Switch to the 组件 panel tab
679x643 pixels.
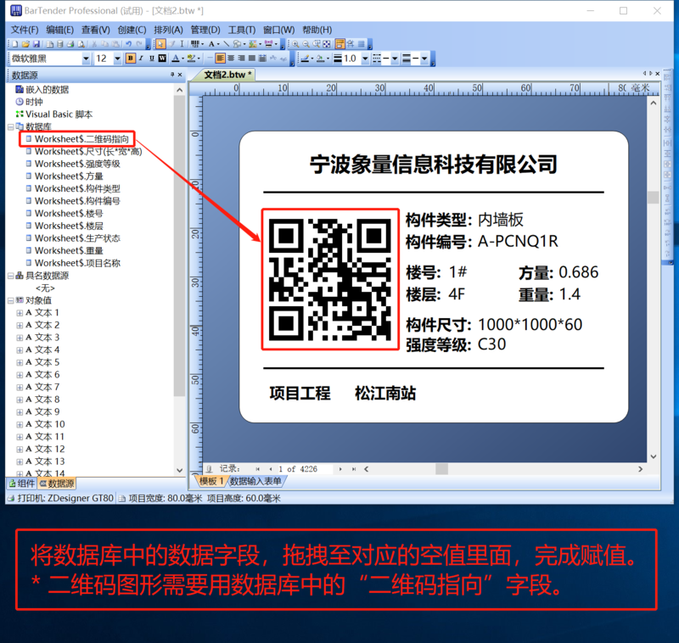[x=23, y=484]
